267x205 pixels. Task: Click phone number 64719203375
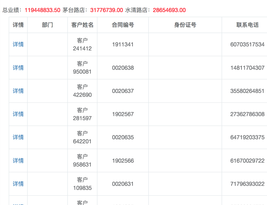[247, 137]
